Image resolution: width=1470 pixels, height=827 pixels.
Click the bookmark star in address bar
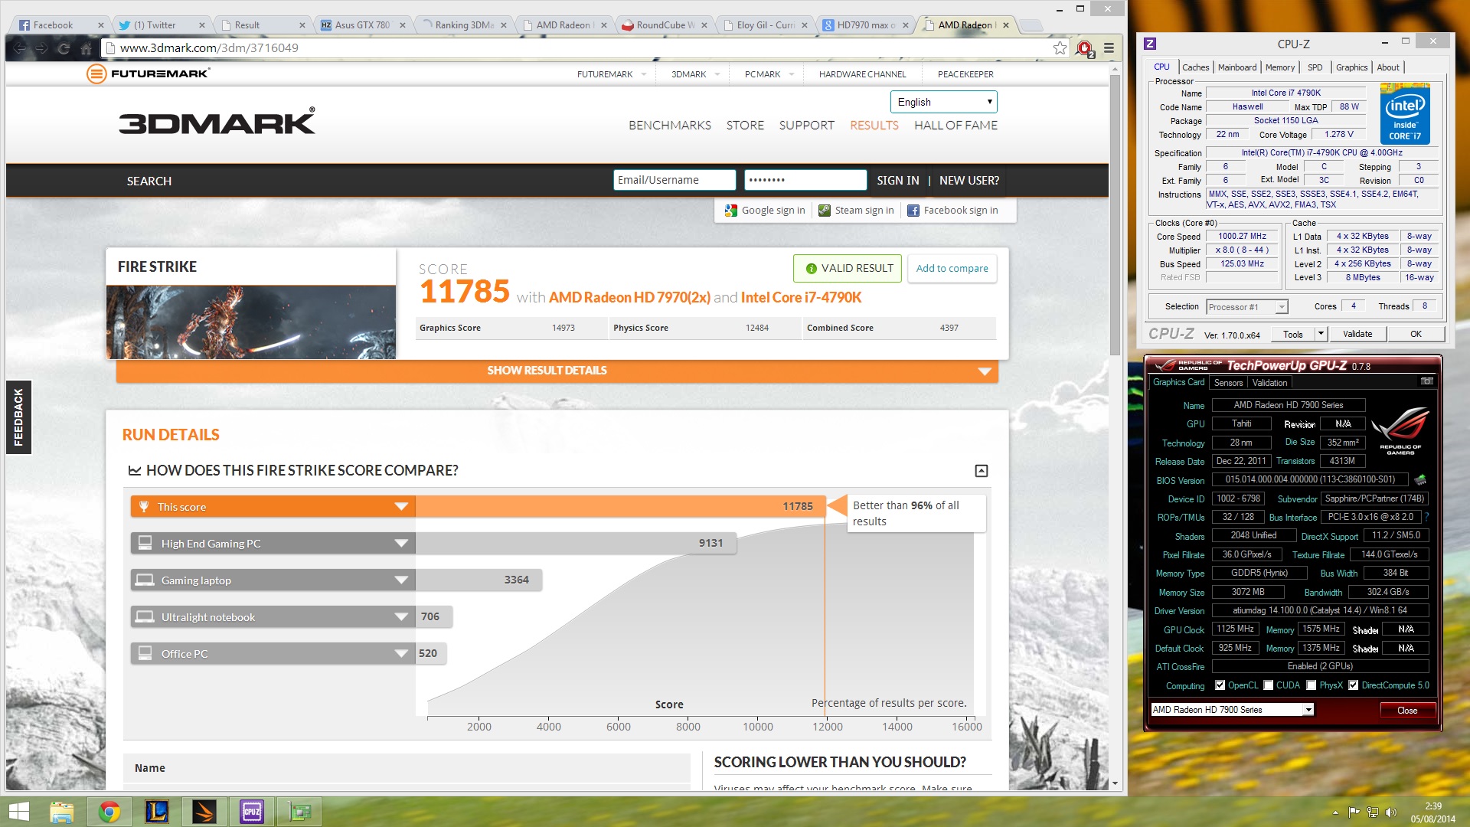(1060, 48)
